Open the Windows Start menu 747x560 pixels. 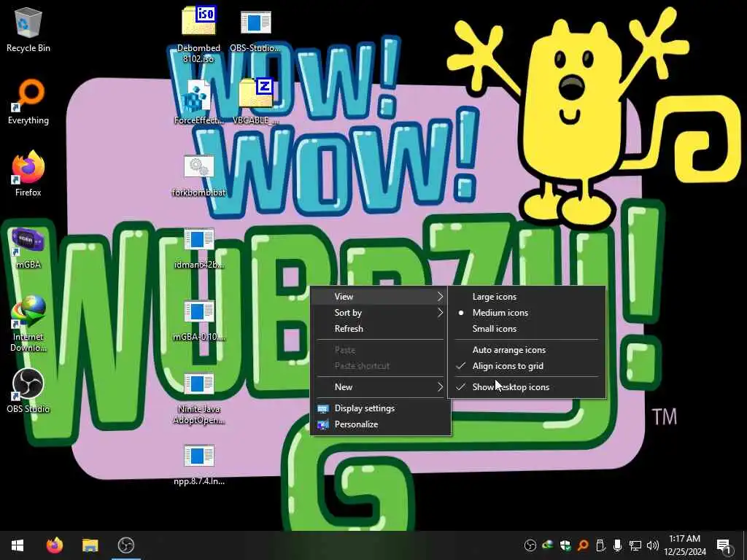pos(18,545)
